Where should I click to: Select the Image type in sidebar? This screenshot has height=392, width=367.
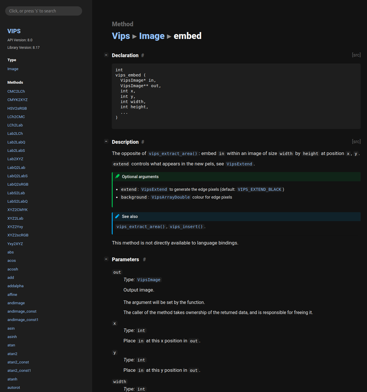click(x=13, y=69)
